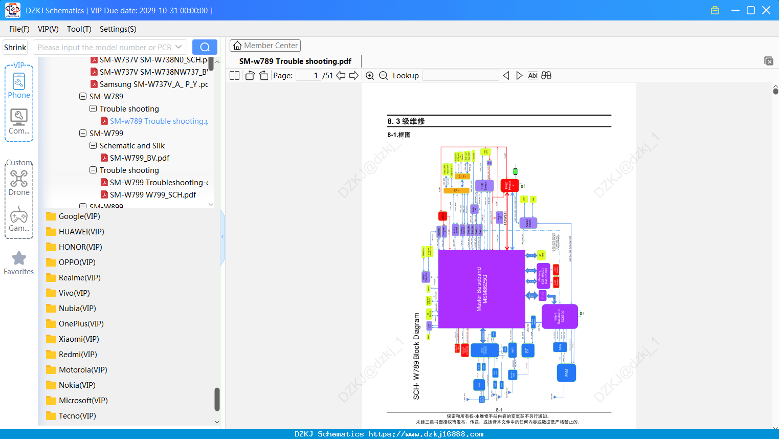This screenshot has height=439, width=779.
Task: Open the Motorola(VIP) folder
Action: coord(76,370)
